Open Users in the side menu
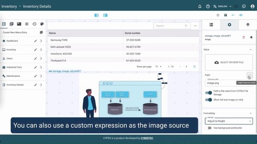This screenshot has height=144, width=257. (10, 58)
